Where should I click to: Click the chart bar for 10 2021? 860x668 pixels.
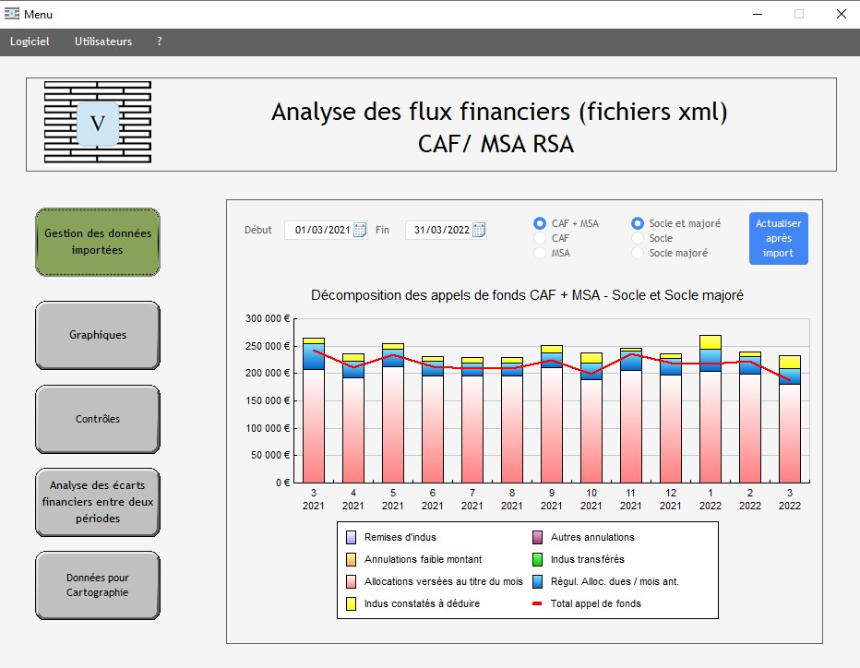pyautogui.click(x=591, y=417)
